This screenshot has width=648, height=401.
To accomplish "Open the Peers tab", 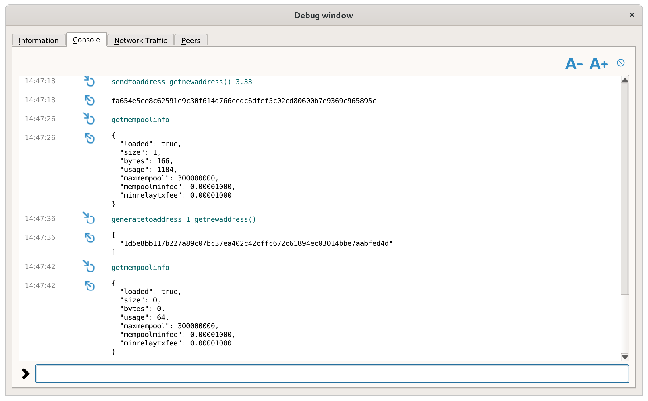I will pos(190,40).
